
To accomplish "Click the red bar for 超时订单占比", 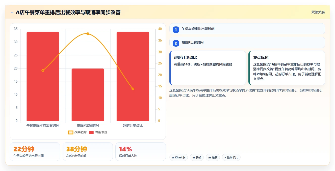I will click(133, 76).
